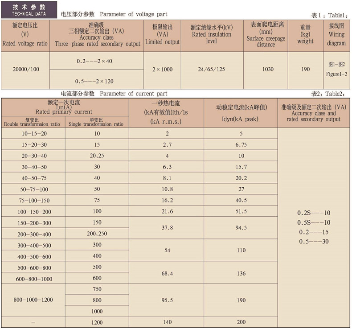352x329 pixels.
Task: Select the 94.5 dynamic current value
Action: [x=241, y=228]
